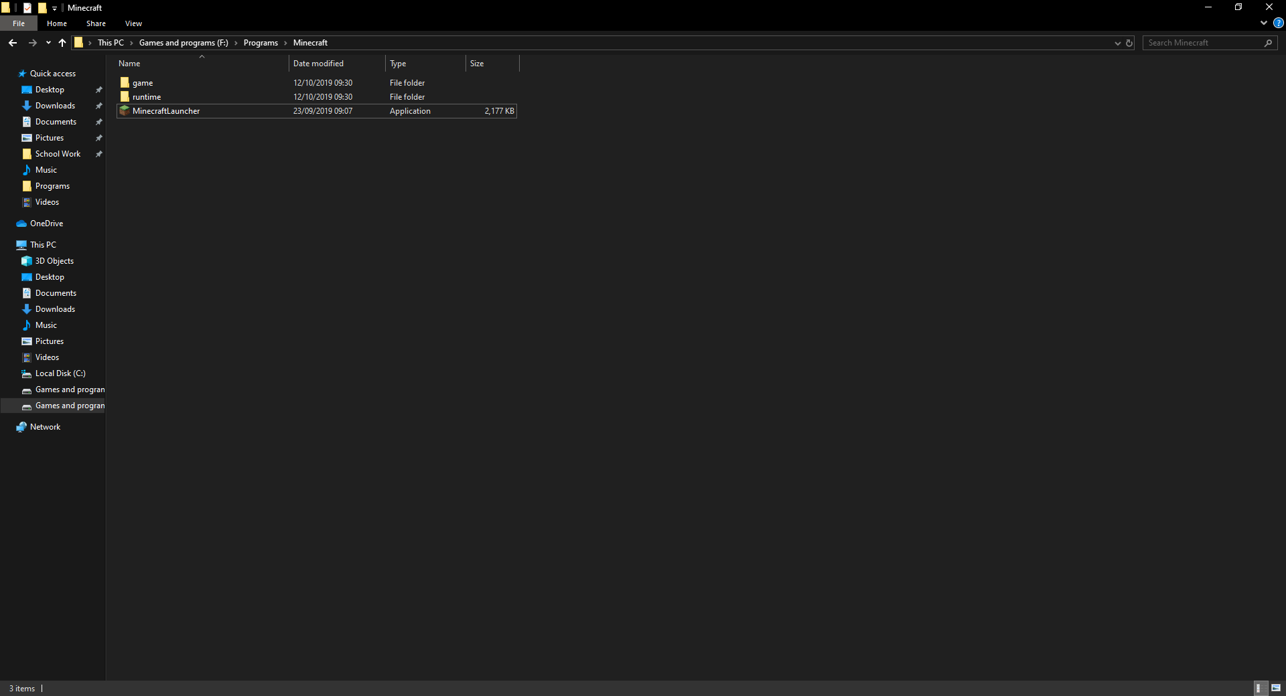The image size is (1286, 696).
Task: Unpin School Work using its pin icon
Action: click(99, 154)
